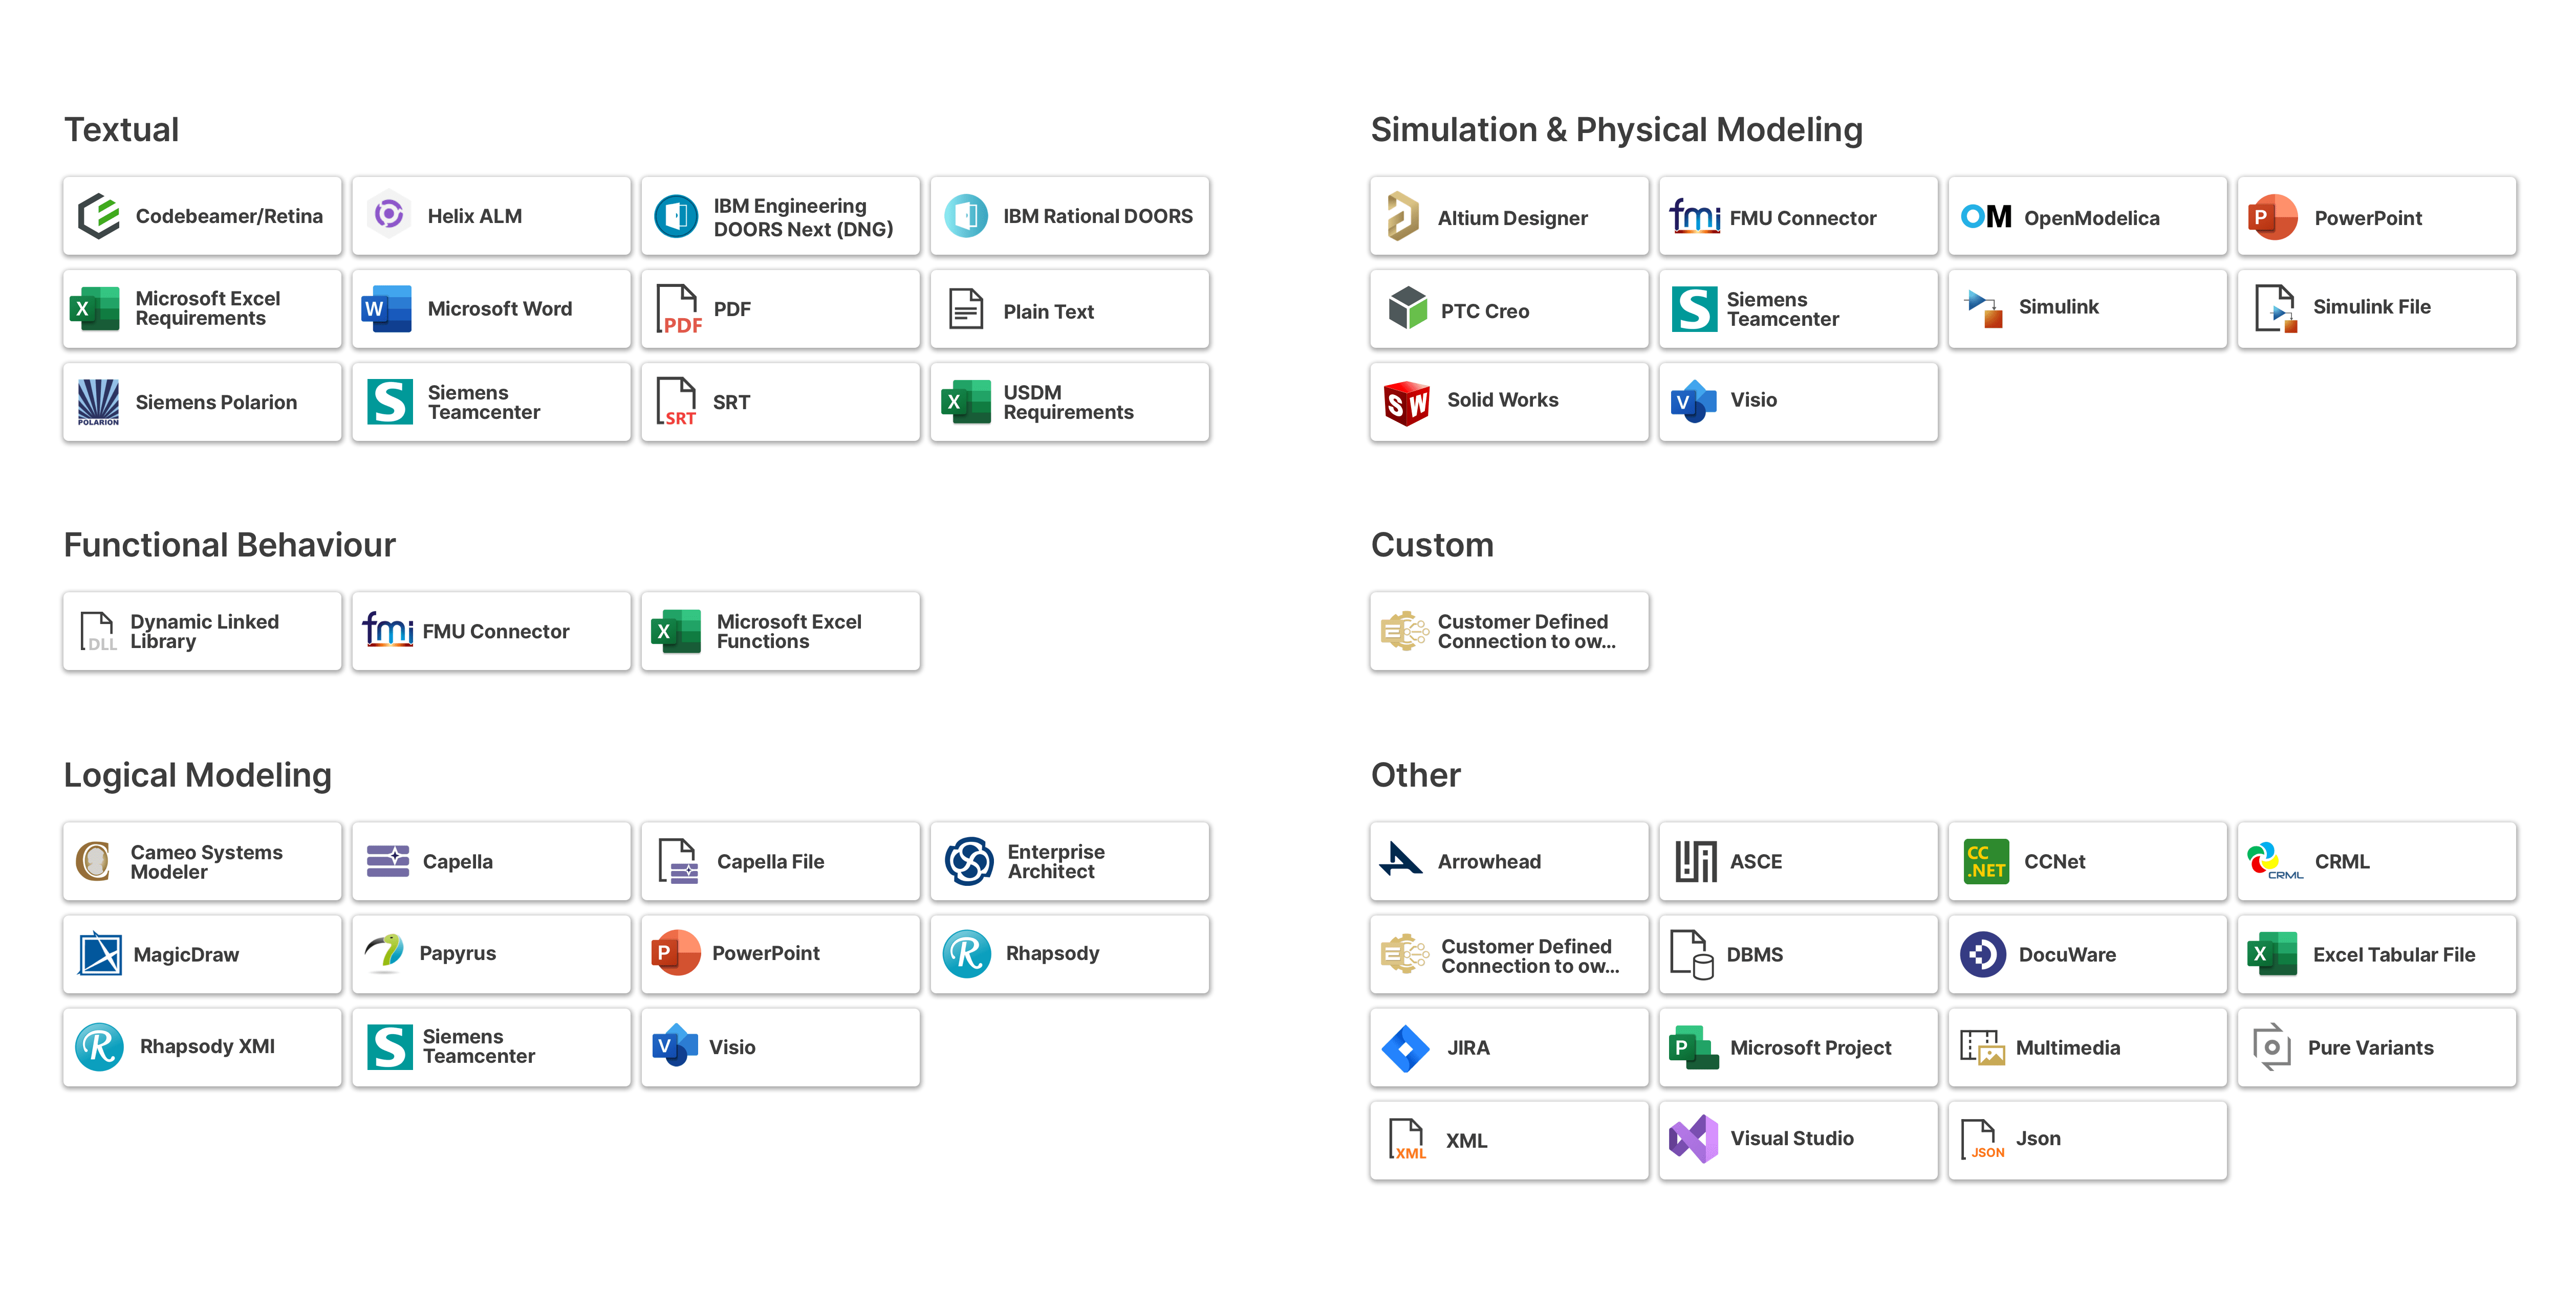This screenshot has height=1316, width=2576.
Task: Select the Excel Tabular File card
Action: 2376,953
